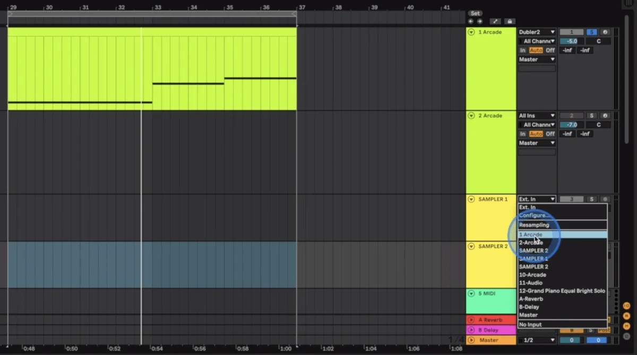Toggle the 1 Arcade track activator
Image resolution: width=637 pixels, height=355 pixels.
tap(572, 32)
